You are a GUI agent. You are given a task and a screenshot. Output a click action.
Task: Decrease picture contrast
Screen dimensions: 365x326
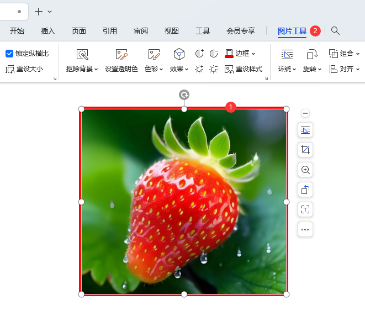point(214,54)
